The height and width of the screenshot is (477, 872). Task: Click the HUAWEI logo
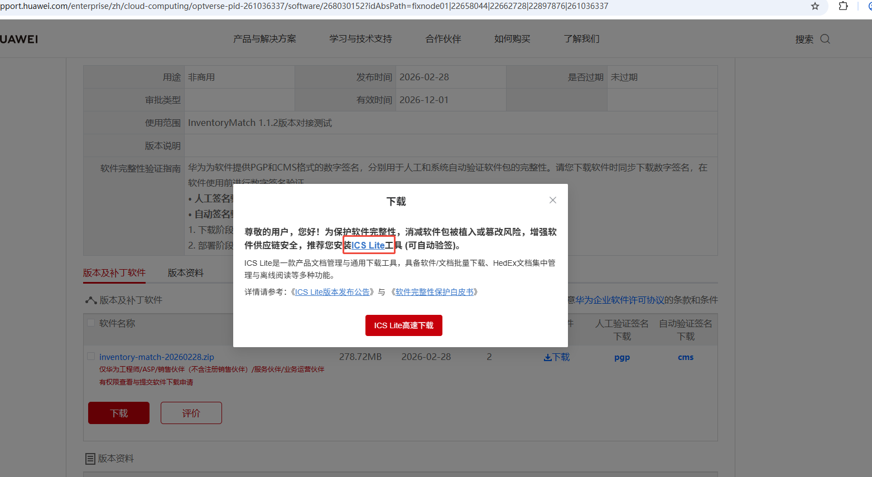19,39
